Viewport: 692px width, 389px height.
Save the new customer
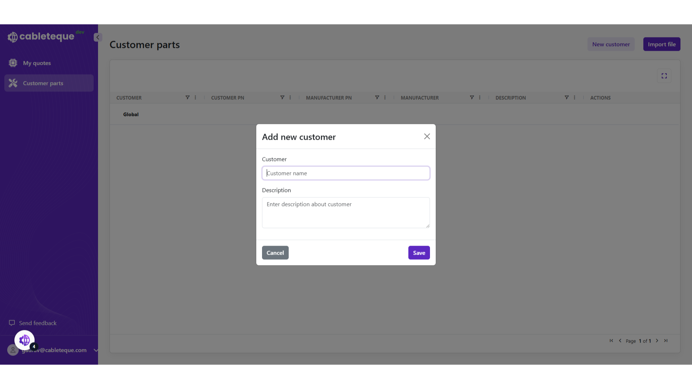pyautogui.click(x=419, y=252)
